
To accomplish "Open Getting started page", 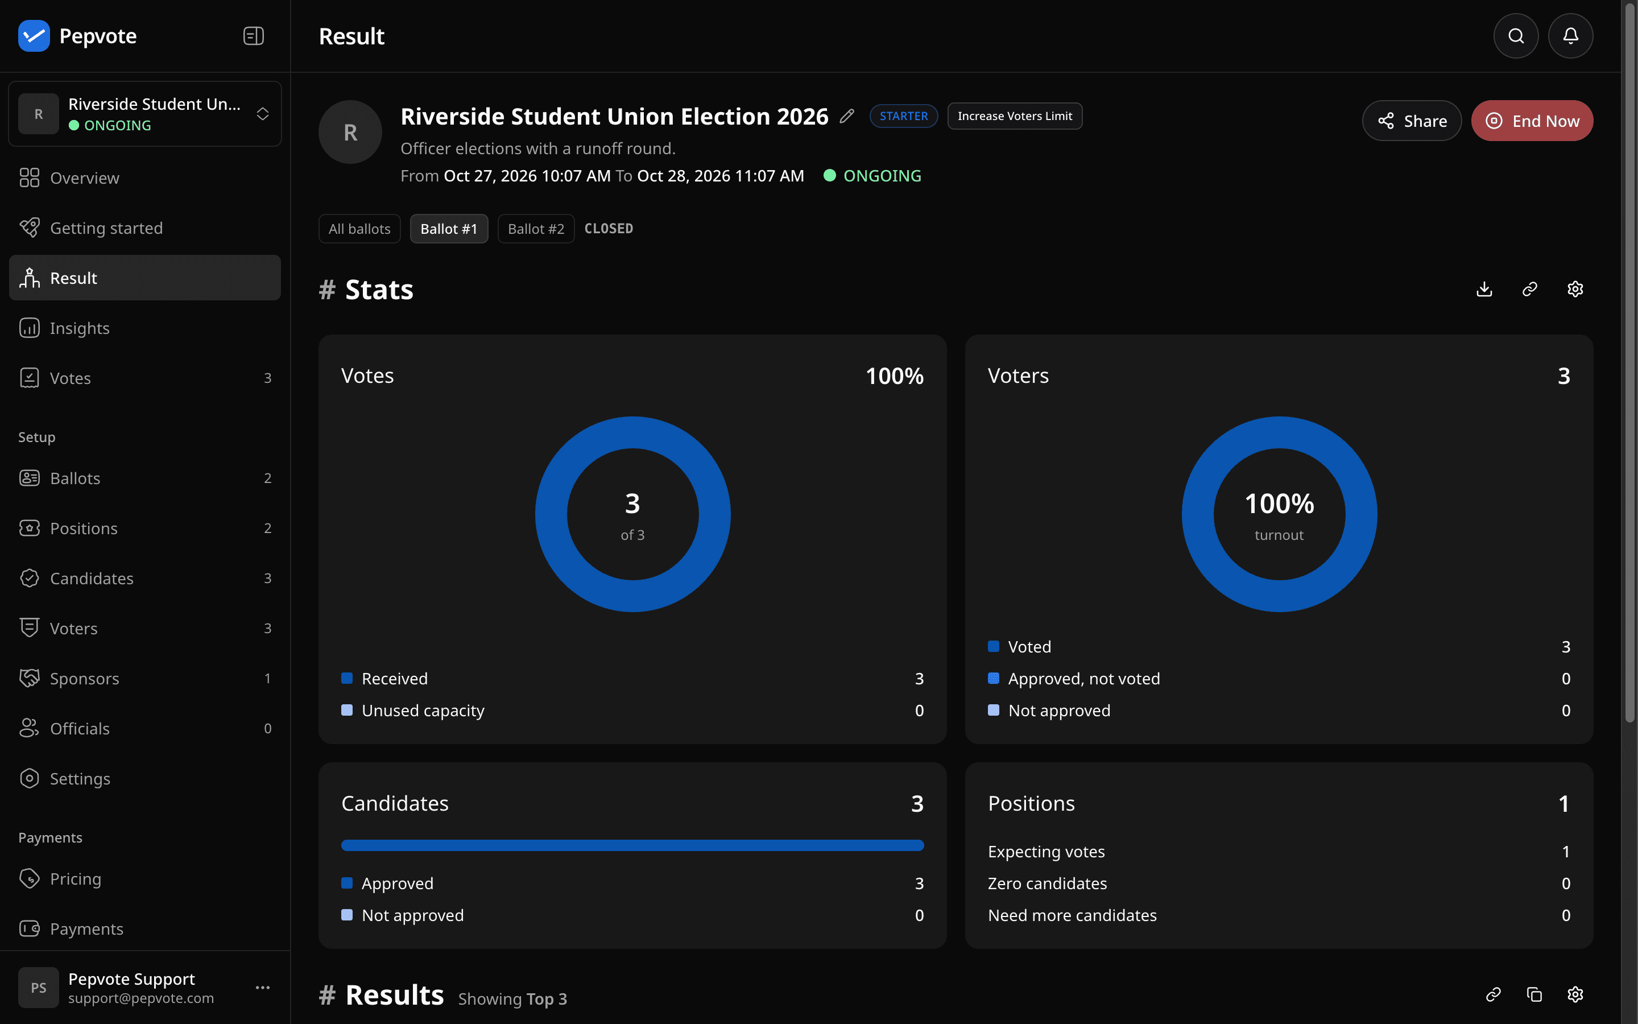I will (145, 228).
